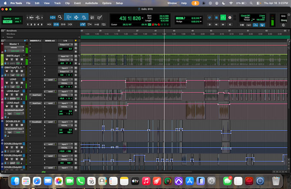Click the Tempo value field
Image resolution: width=291 pixels, height=189 pixels.
261,20
